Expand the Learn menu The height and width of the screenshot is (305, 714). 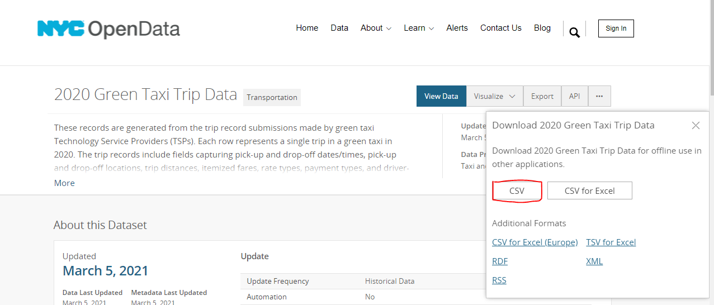pos(419,28)
